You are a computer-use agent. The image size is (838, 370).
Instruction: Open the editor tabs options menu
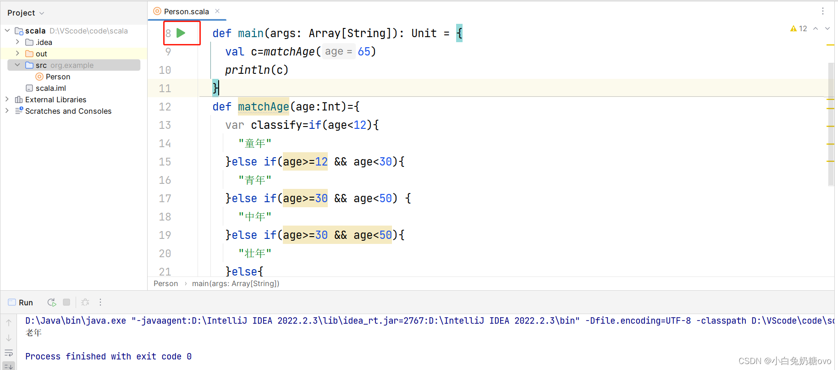[x=823, y=11]
